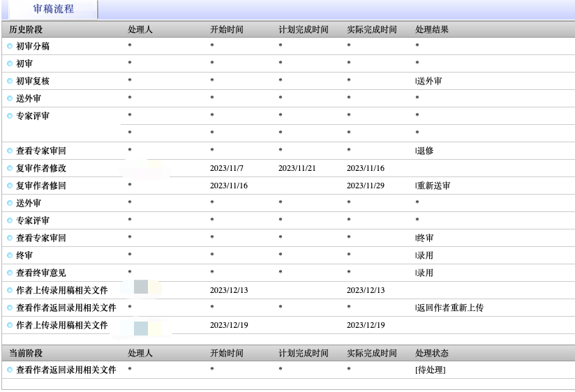This screenshot has width=575, height=392.
Task: Click the 历史阶段 column header
Action: (x=26, y=30)
